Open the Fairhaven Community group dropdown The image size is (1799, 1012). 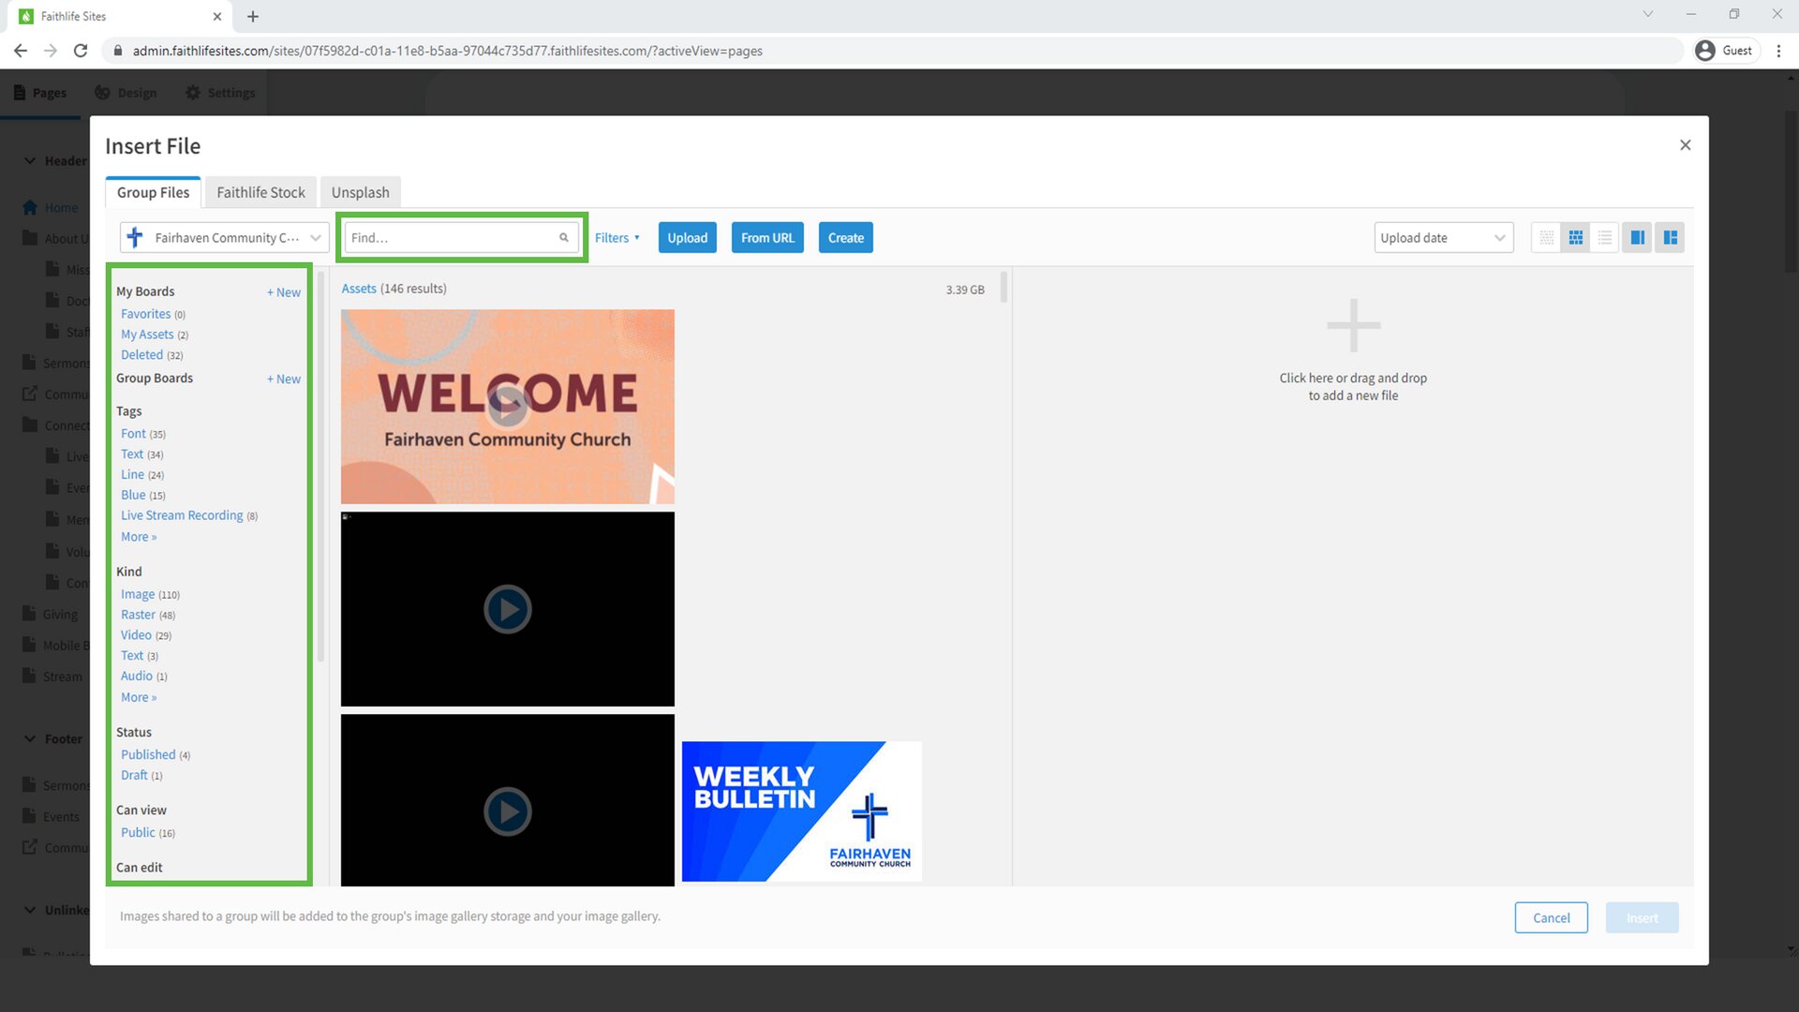[224, 238]
